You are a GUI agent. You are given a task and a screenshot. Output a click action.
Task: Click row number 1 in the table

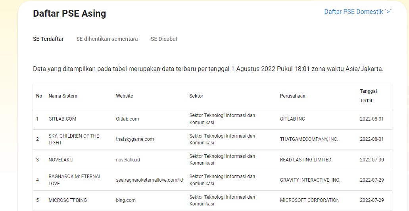point(37,119)
